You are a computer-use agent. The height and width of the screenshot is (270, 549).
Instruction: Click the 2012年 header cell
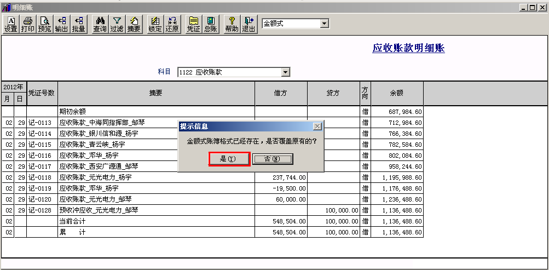click(x=14, y=87)
